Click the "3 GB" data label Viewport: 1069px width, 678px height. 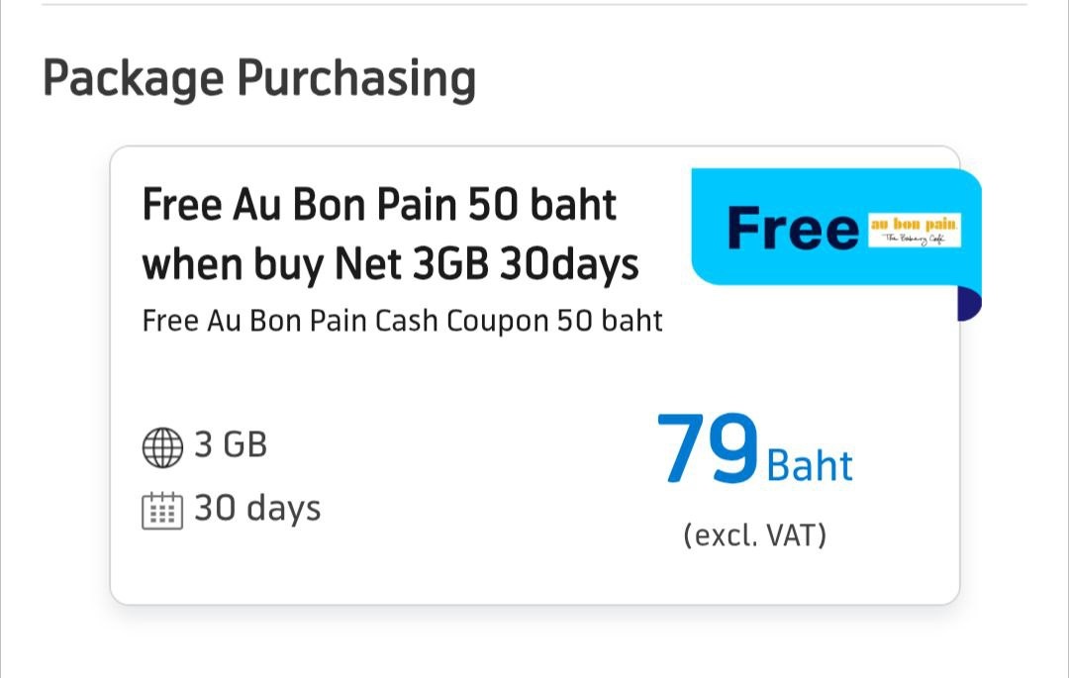pos(231,445)
